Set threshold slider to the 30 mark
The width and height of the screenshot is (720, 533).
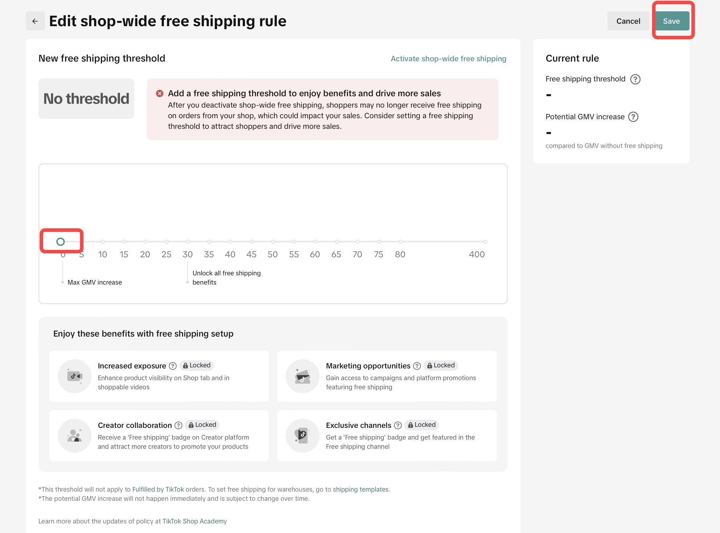(188, 242)
